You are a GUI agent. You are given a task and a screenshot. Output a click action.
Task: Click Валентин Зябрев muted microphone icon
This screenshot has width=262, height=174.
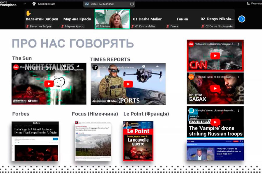(28, 26)
